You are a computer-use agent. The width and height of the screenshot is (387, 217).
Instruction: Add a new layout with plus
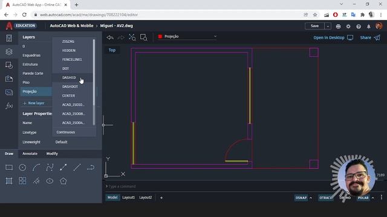pyautogui.click(x=161, y=198)
